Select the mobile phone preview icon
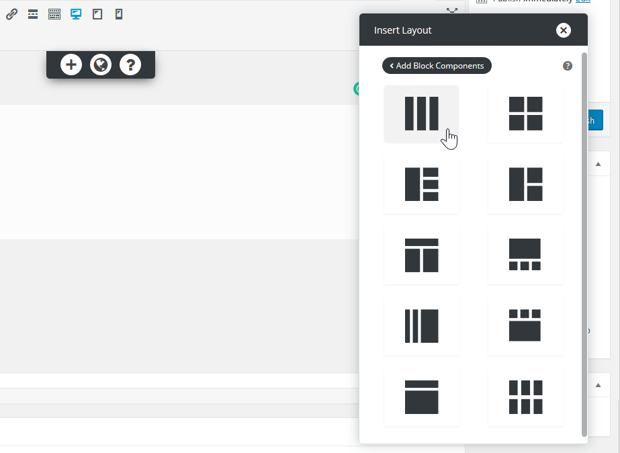 tap(119, 14)
